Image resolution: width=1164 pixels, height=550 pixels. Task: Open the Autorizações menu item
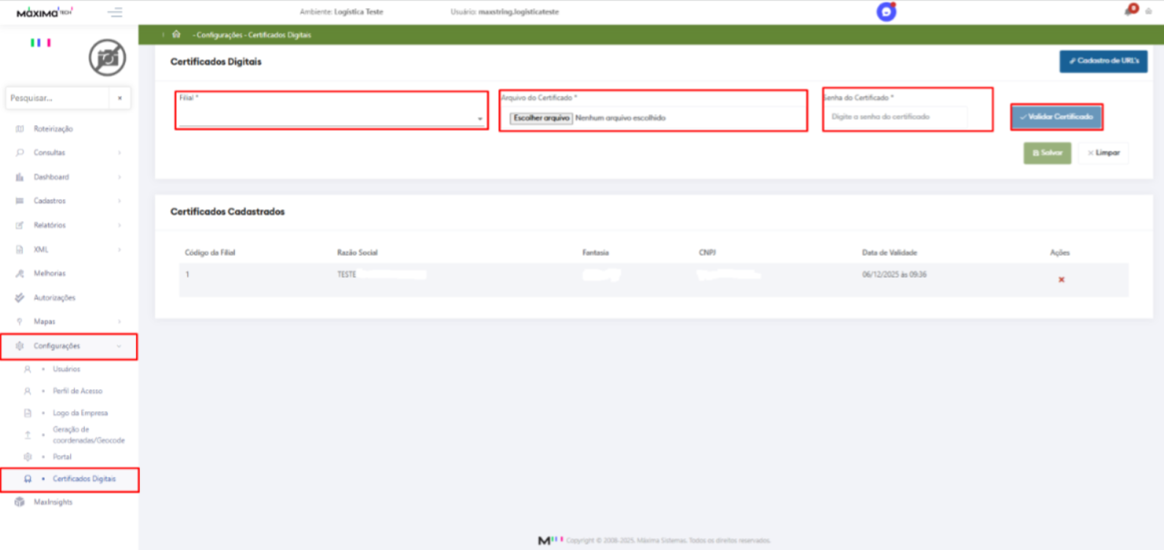pos(54,298)
